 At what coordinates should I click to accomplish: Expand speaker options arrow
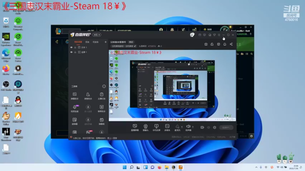(193, 127)
